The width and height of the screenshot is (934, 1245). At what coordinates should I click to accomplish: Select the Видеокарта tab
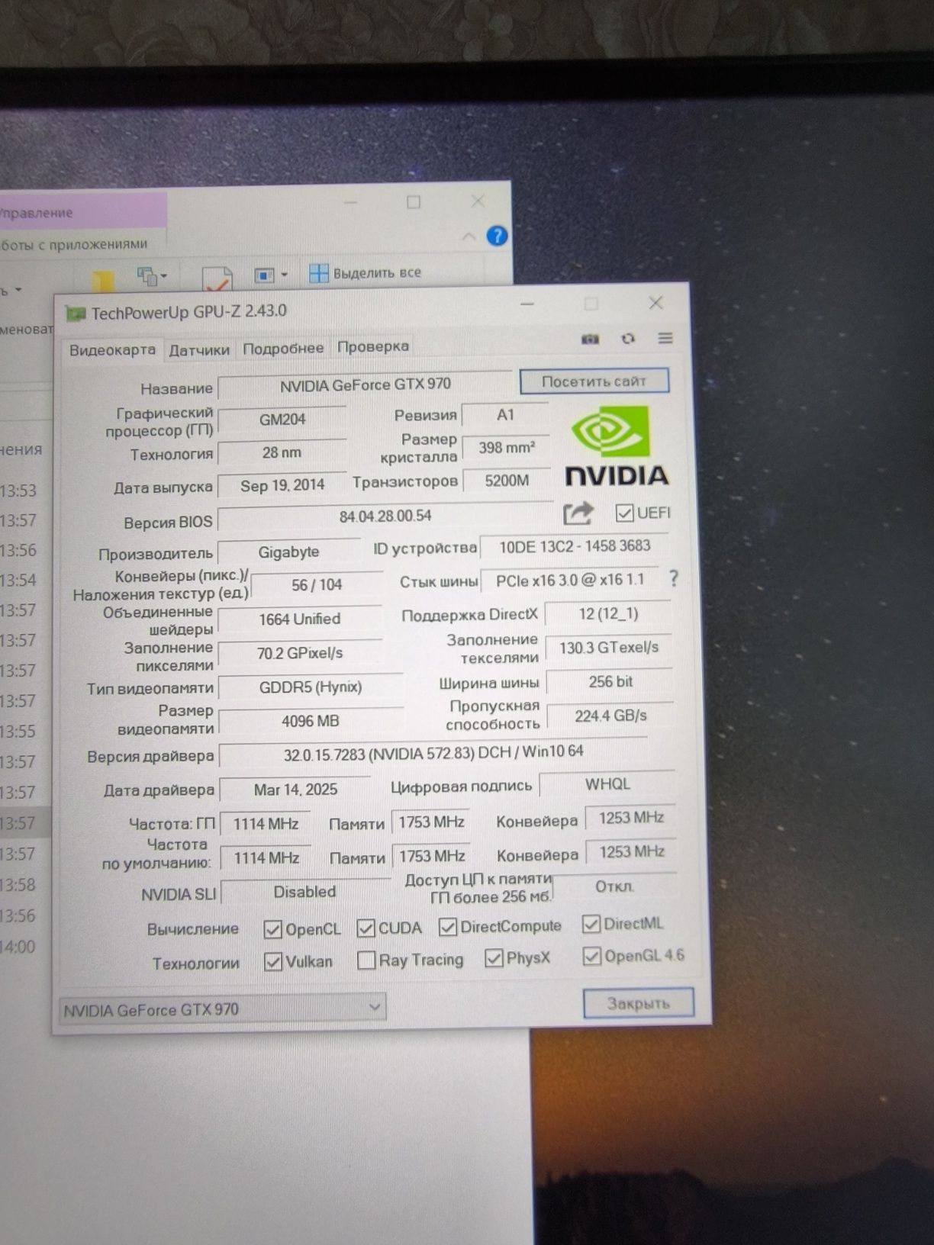[112, 350]
